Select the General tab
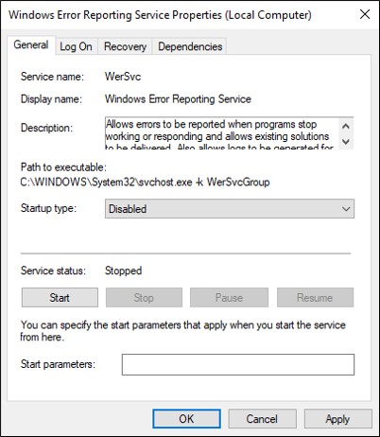This screenshot has height=437, width=380. pyautogui.click(x=31, y=45)
